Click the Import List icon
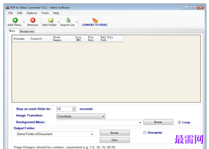This screenshot has width=209, height=149. tap(68, 20)
